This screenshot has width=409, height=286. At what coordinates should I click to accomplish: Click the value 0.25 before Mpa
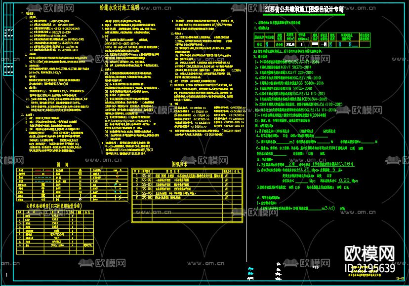(304, 169)
